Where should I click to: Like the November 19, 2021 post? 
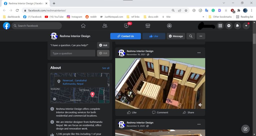point(132,112)
